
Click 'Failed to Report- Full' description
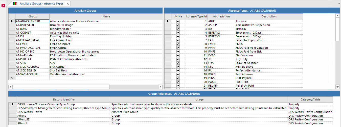coord(269,40)
